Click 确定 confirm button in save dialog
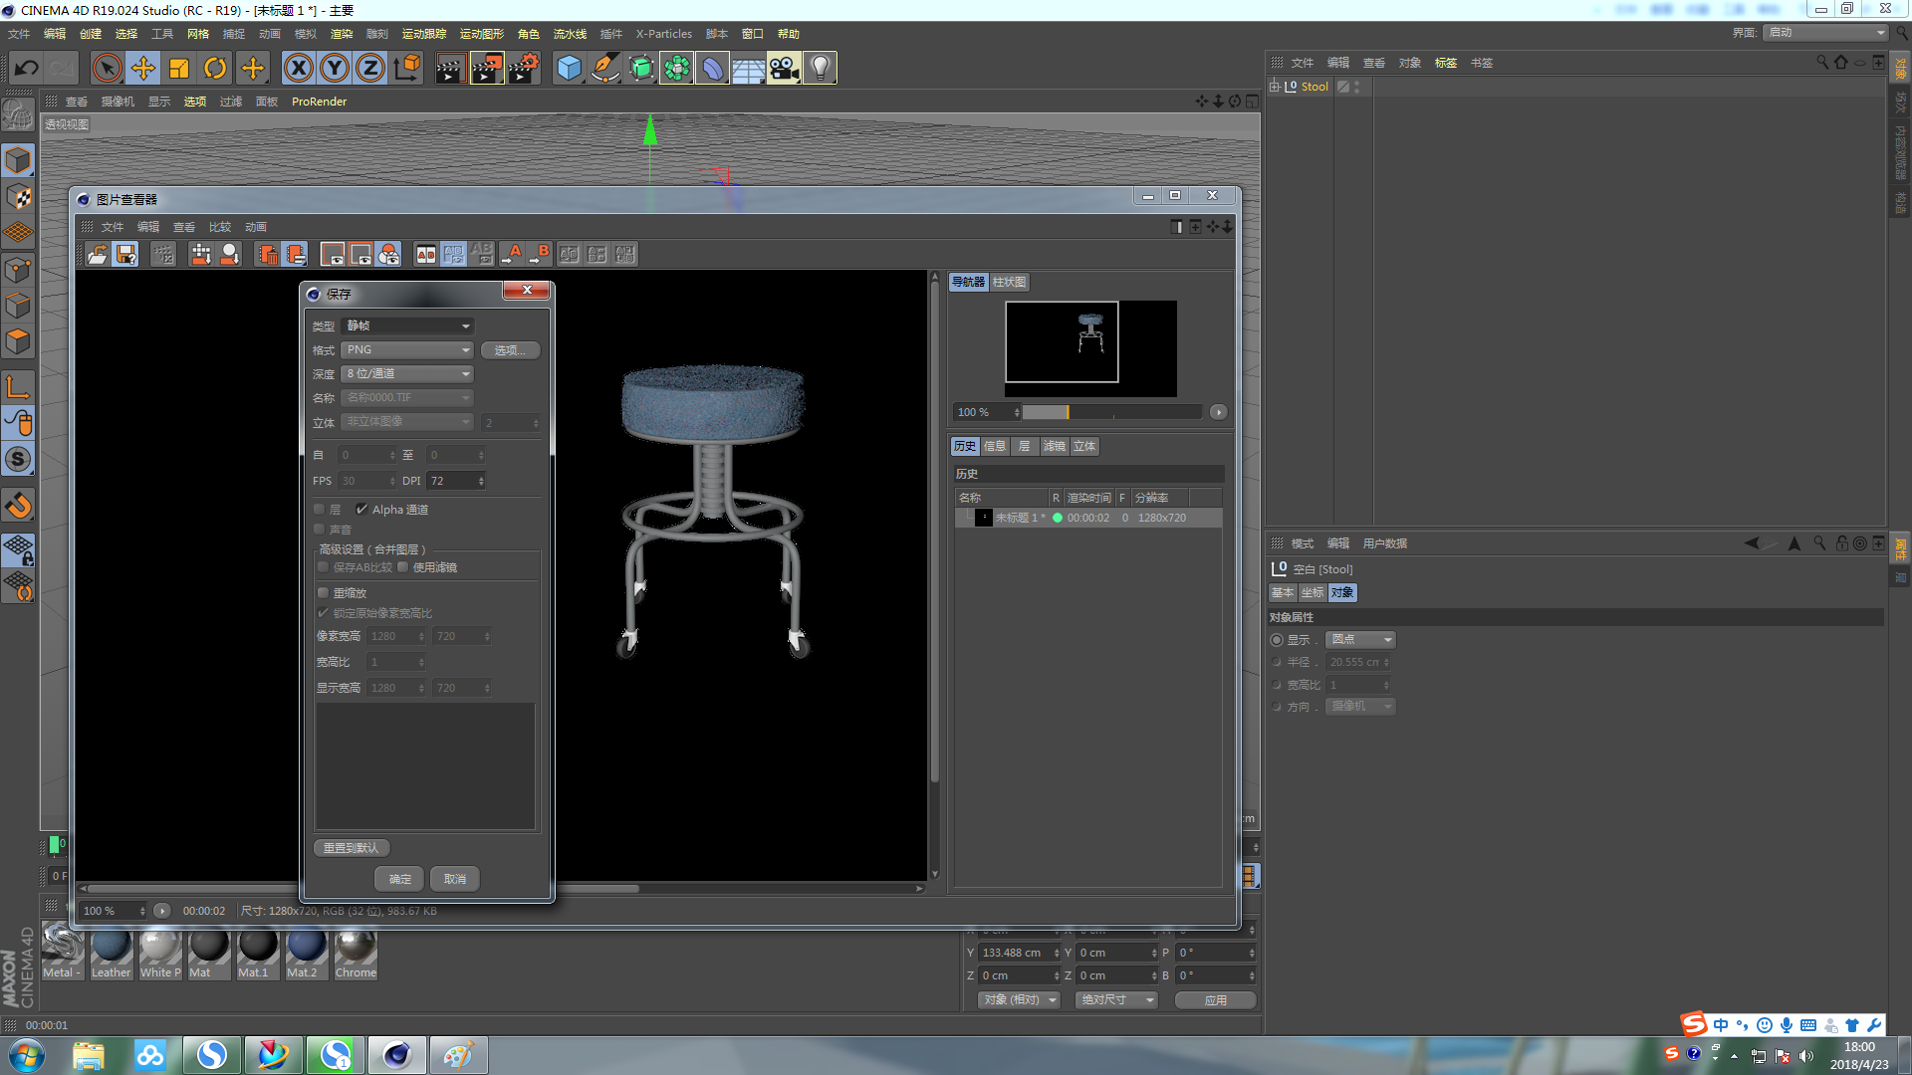 click(x=400, y=878)
